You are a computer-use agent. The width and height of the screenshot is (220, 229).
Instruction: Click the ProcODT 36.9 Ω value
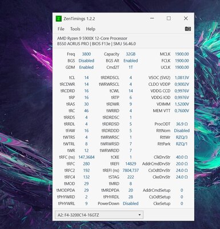click(182, 124)
